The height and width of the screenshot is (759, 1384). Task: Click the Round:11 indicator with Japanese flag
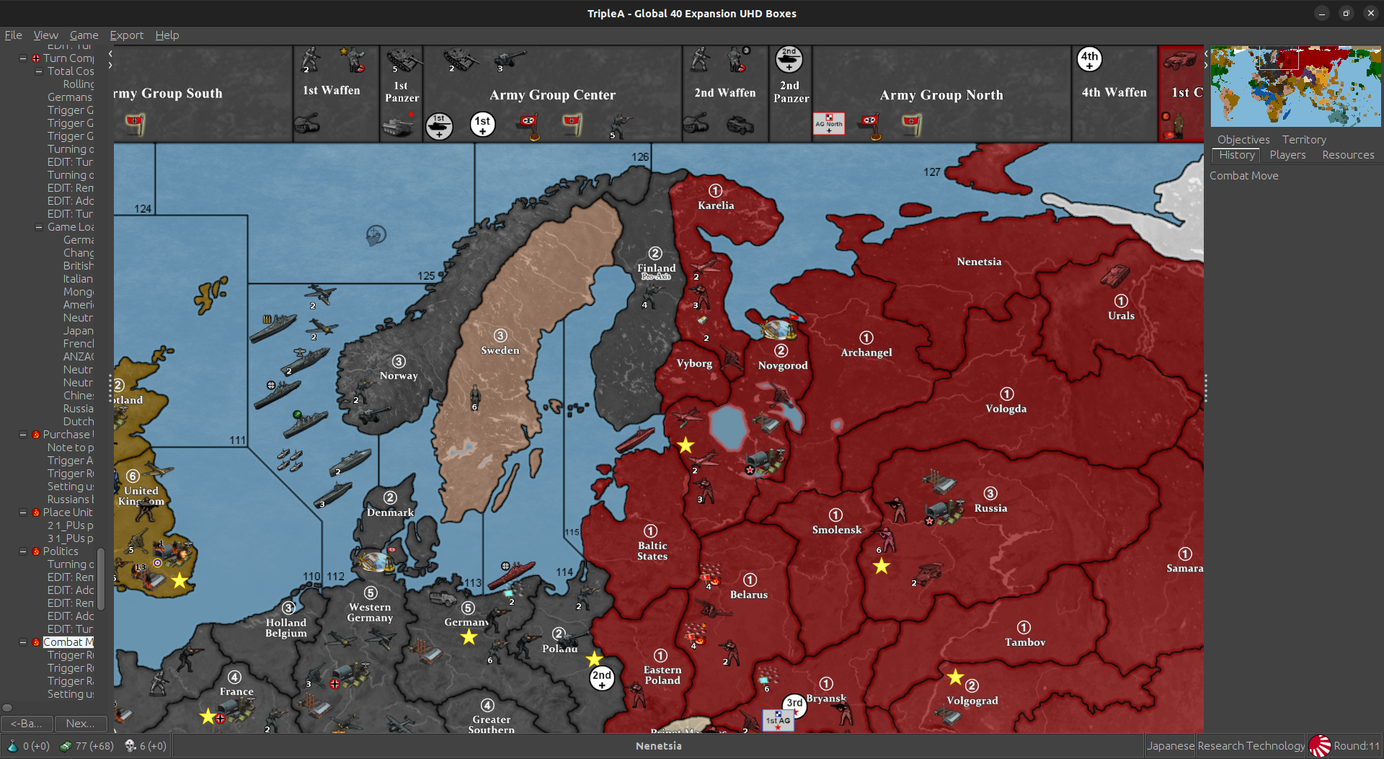click(x=1345, y=746)
